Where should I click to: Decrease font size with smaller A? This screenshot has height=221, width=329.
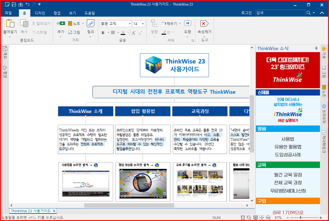(140, 33)
